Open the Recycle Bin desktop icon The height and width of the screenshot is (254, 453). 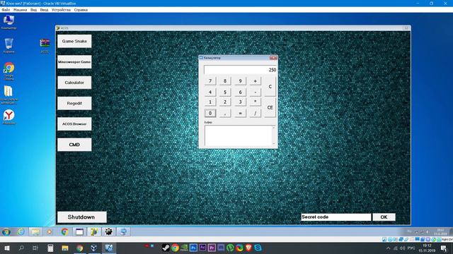8,45
